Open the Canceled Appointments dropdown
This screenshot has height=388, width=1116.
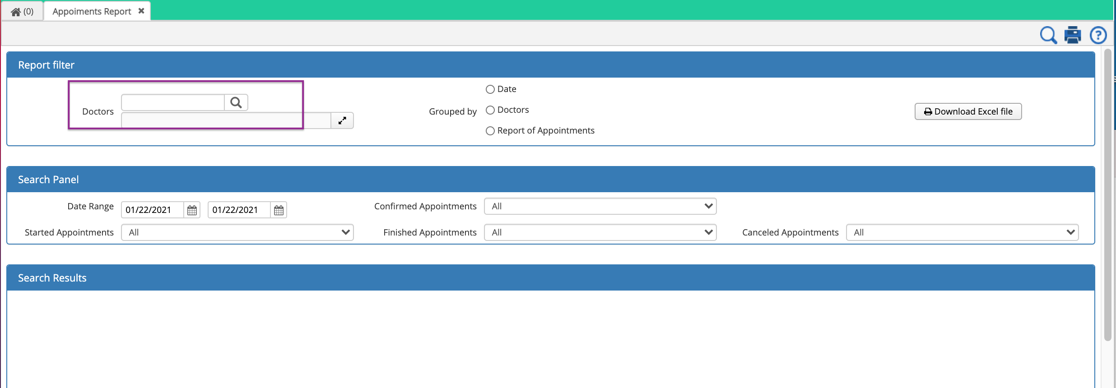pos(963,232)
